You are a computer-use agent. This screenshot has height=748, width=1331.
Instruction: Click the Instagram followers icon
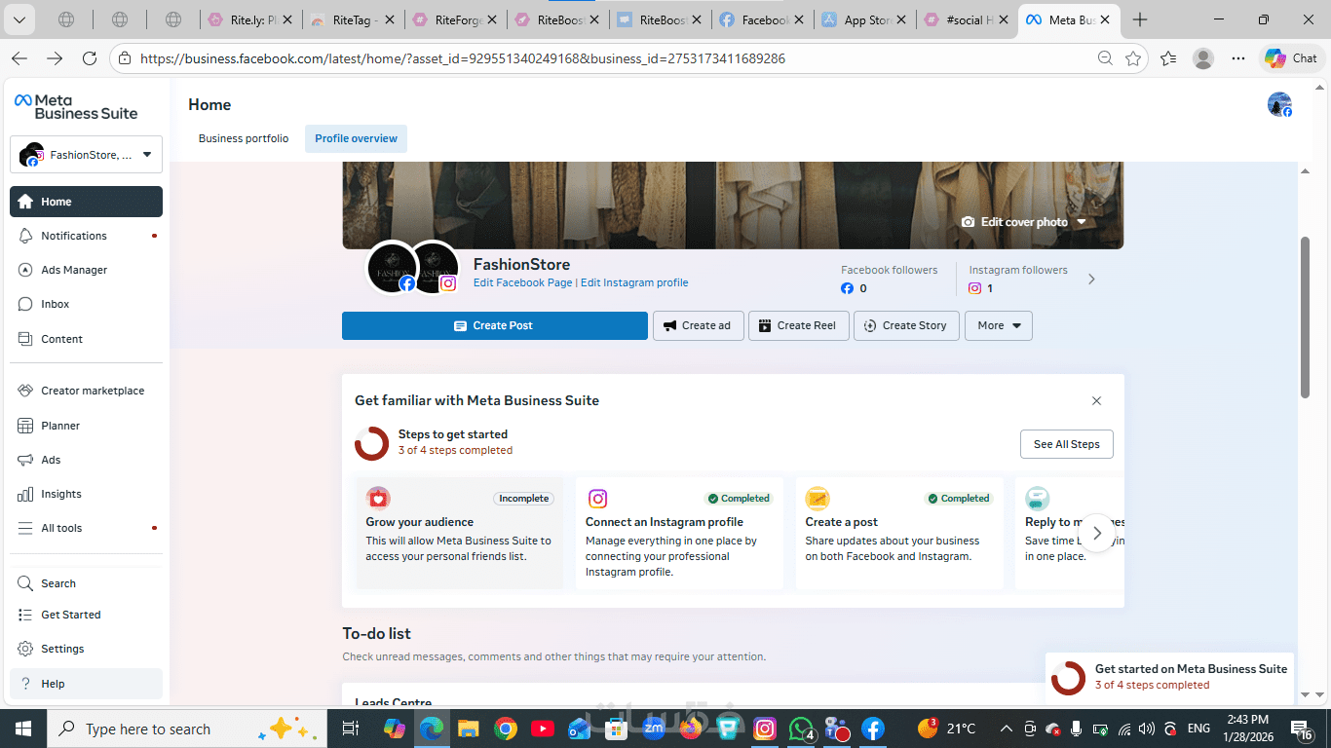tap(974, 288)
